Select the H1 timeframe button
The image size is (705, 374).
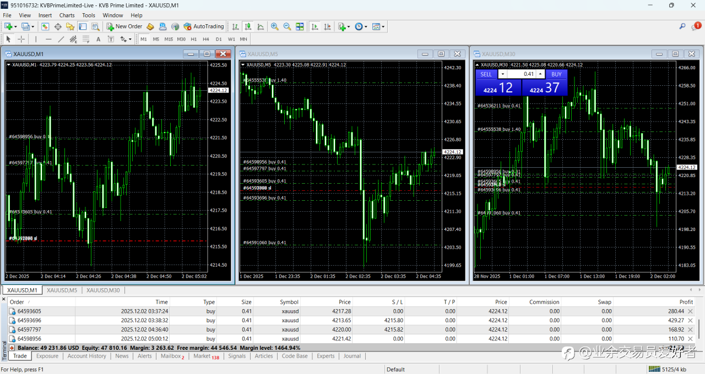(194, 39)
